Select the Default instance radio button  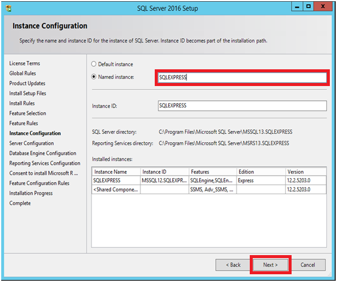(x=94, y=64)
